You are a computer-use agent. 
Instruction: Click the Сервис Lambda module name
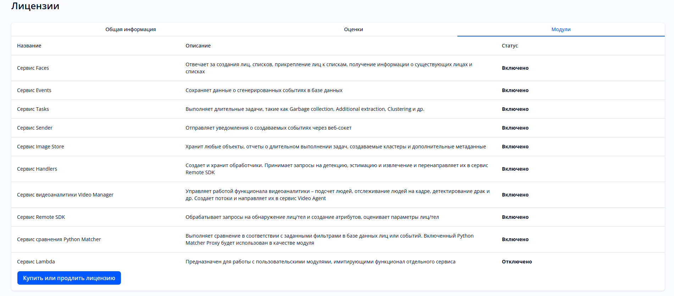36,262
